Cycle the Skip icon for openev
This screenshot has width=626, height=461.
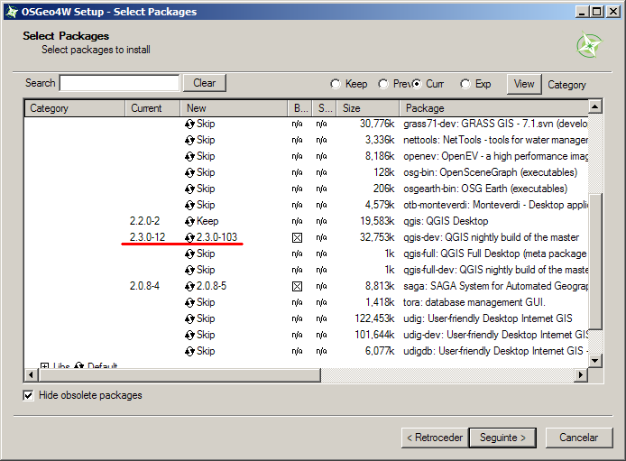[x=189, y=156]
